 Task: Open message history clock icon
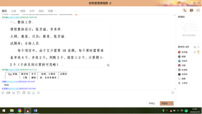coord(173,93)
